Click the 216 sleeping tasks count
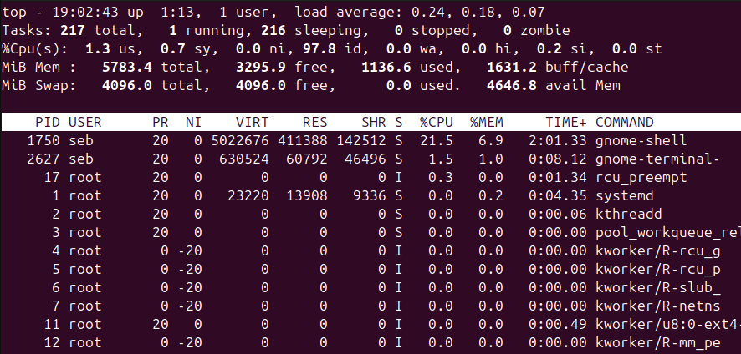Image resolution: width=741 pixels, height=354 pixels. click(x=273, y=31)
